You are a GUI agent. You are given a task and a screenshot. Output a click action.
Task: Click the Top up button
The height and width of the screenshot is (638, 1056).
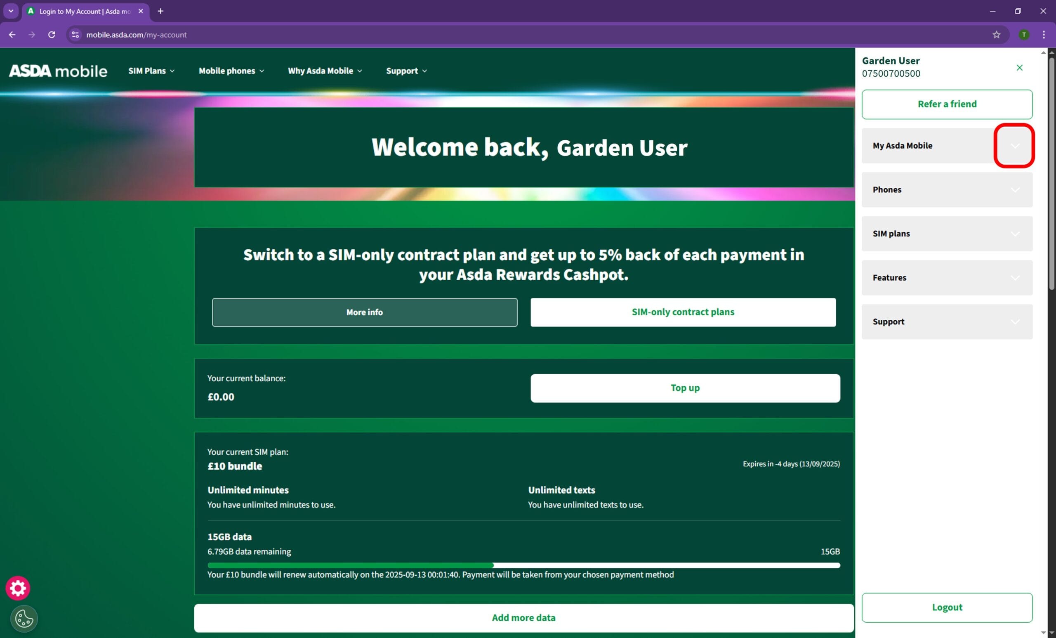pyautogui.click(x=685, y=388)
